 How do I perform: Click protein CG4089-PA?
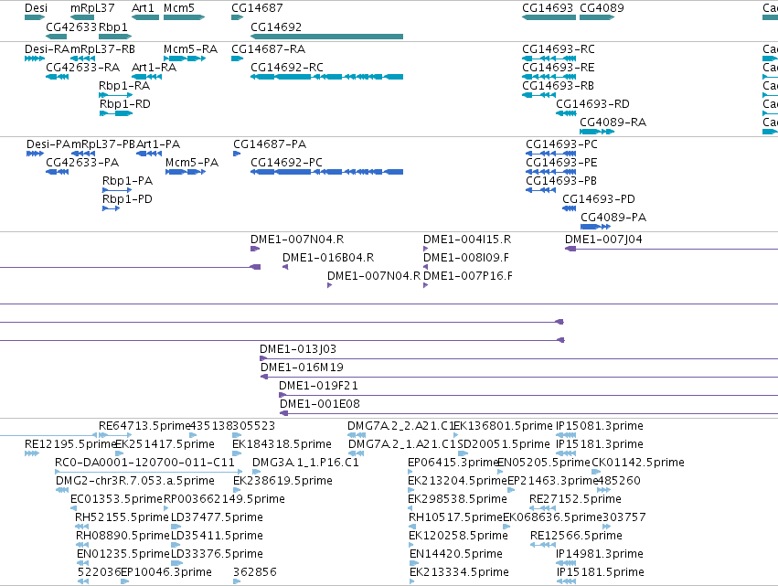pyautogui.click(x=595, y=227)
